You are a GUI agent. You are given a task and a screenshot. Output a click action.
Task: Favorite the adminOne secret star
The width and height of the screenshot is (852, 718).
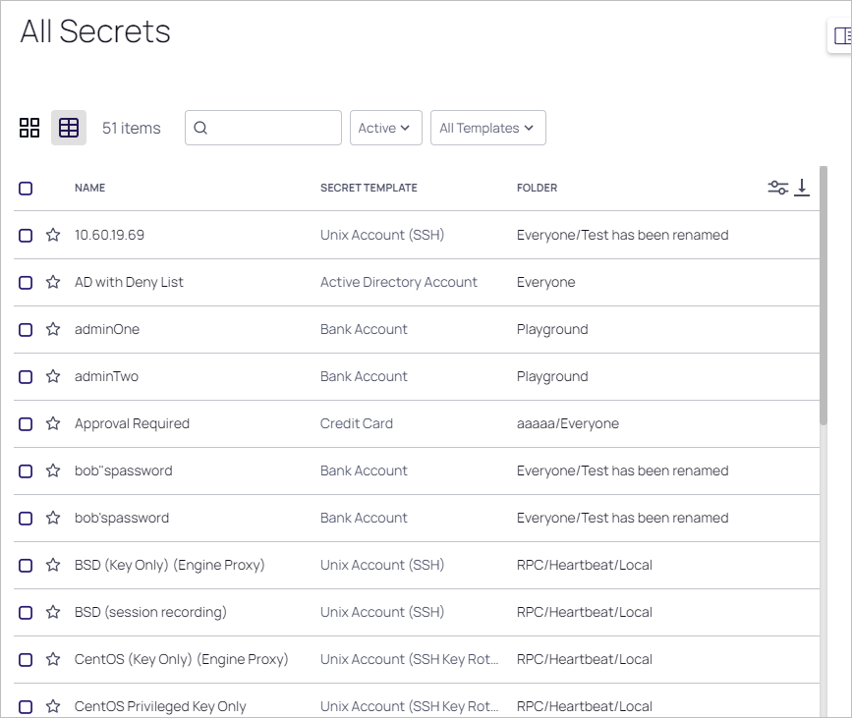[x=53, y=329]
